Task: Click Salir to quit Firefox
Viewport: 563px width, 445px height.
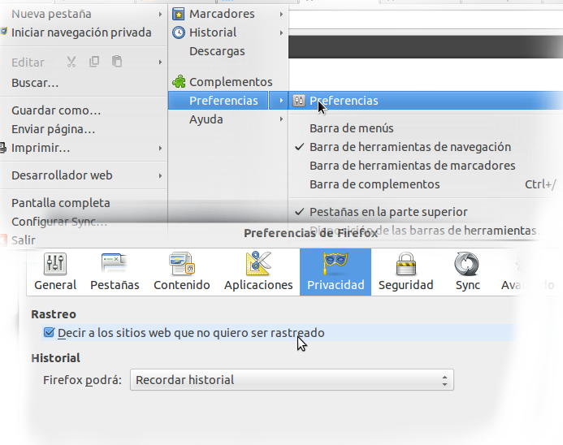Action: (x=23, y=240)
